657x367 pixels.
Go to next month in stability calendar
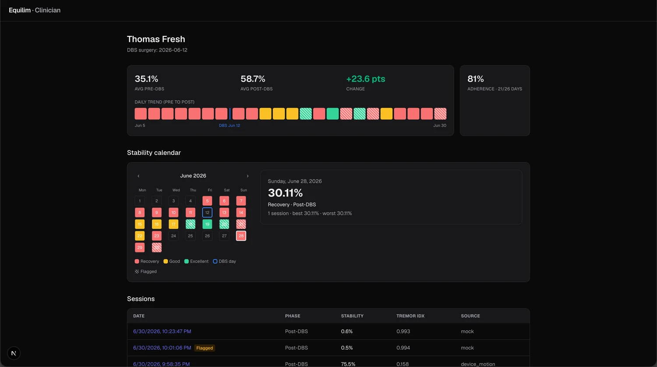(x=247, y=176)
